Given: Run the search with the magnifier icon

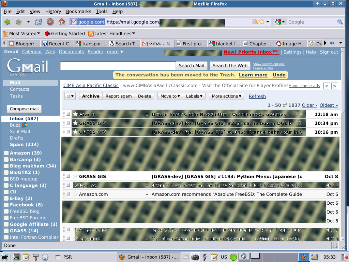Looking at the screenshot, I should click(340, 22).
